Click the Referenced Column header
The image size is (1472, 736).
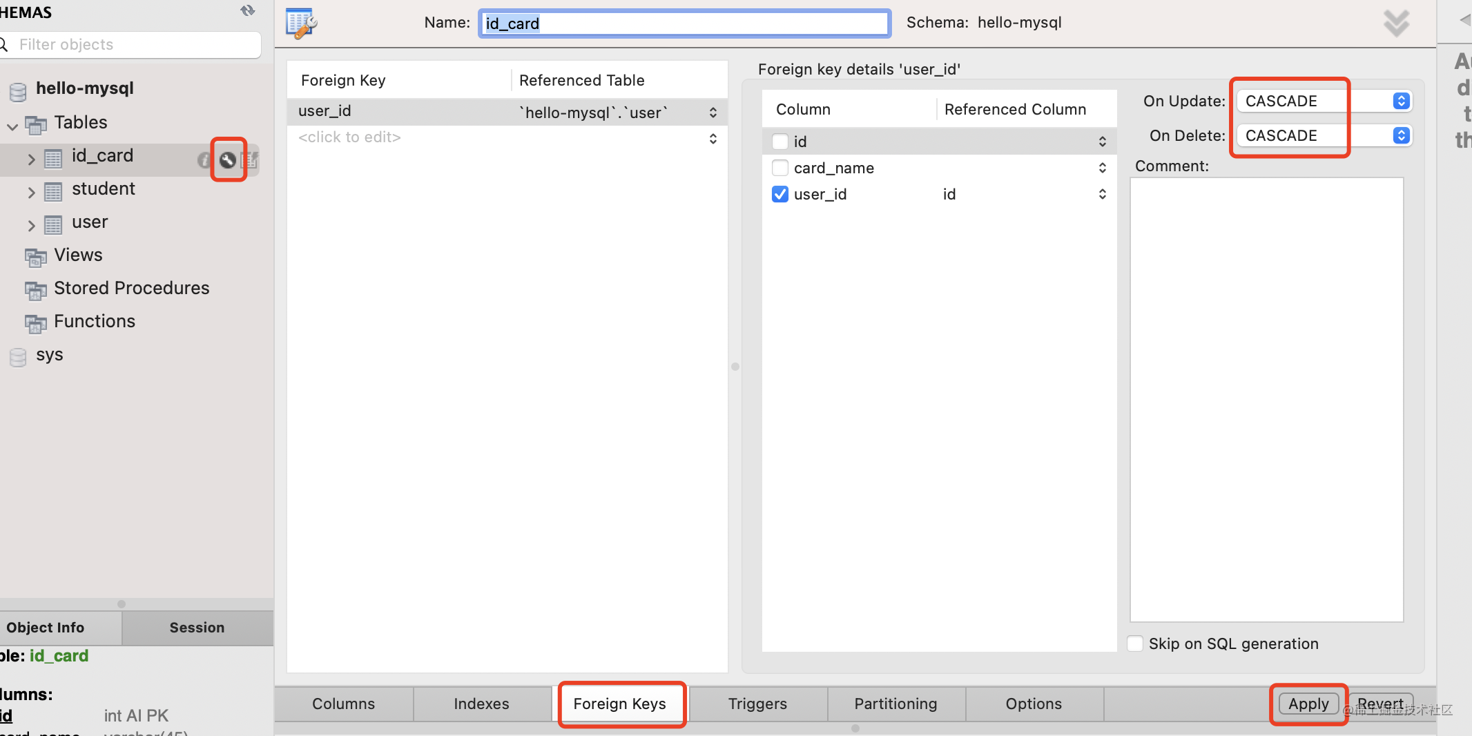pos(1015,109)
